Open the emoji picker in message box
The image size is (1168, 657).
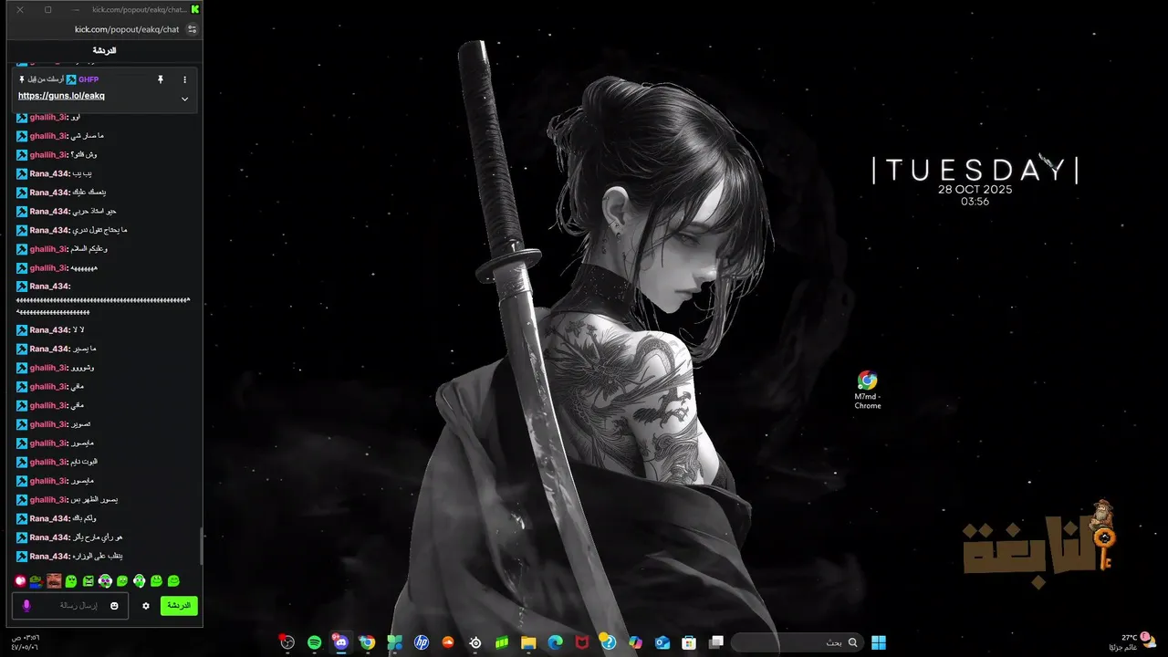114,606
